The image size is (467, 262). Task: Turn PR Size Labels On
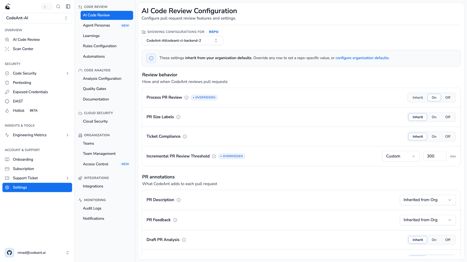434,117
